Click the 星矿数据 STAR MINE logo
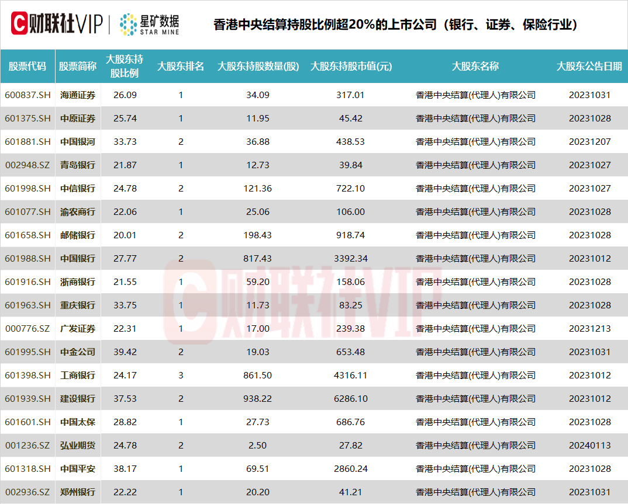The height and width of the screenshot is (504, 628). [x=149, y=25]
